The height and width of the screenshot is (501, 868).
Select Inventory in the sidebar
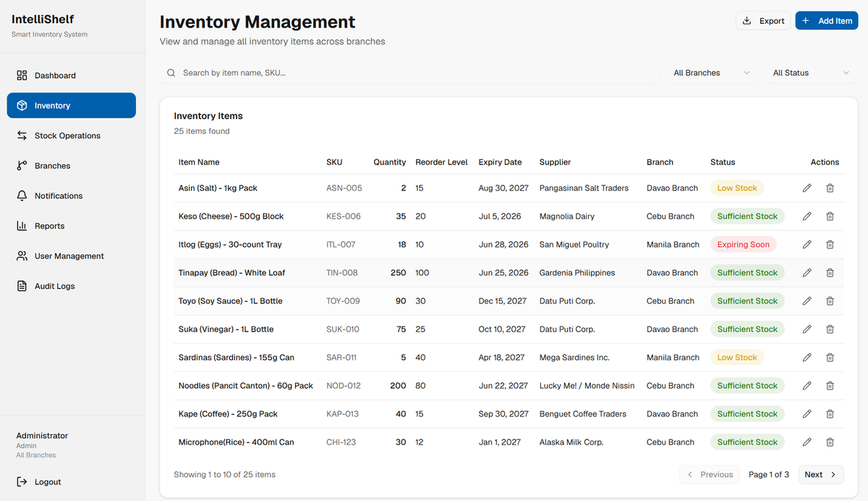tap(72, 106)
